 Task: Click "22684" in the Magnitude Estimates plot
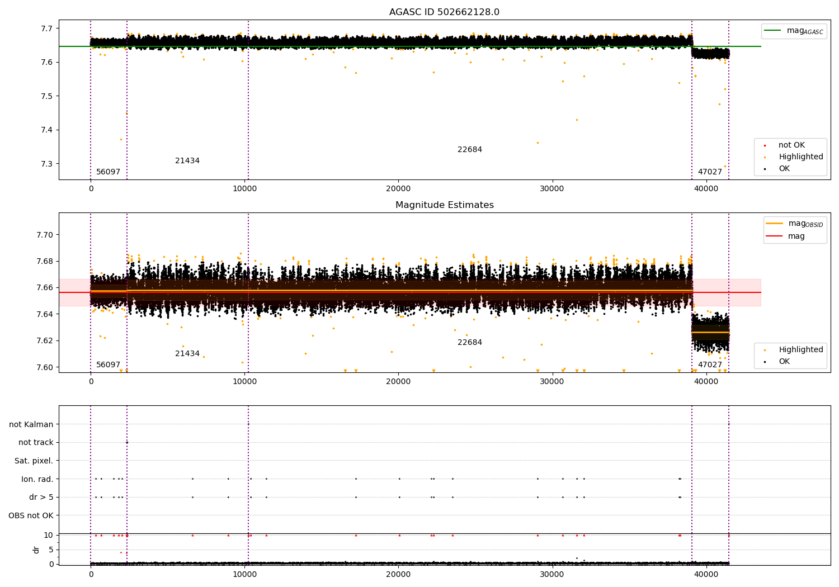pos(470,343)
